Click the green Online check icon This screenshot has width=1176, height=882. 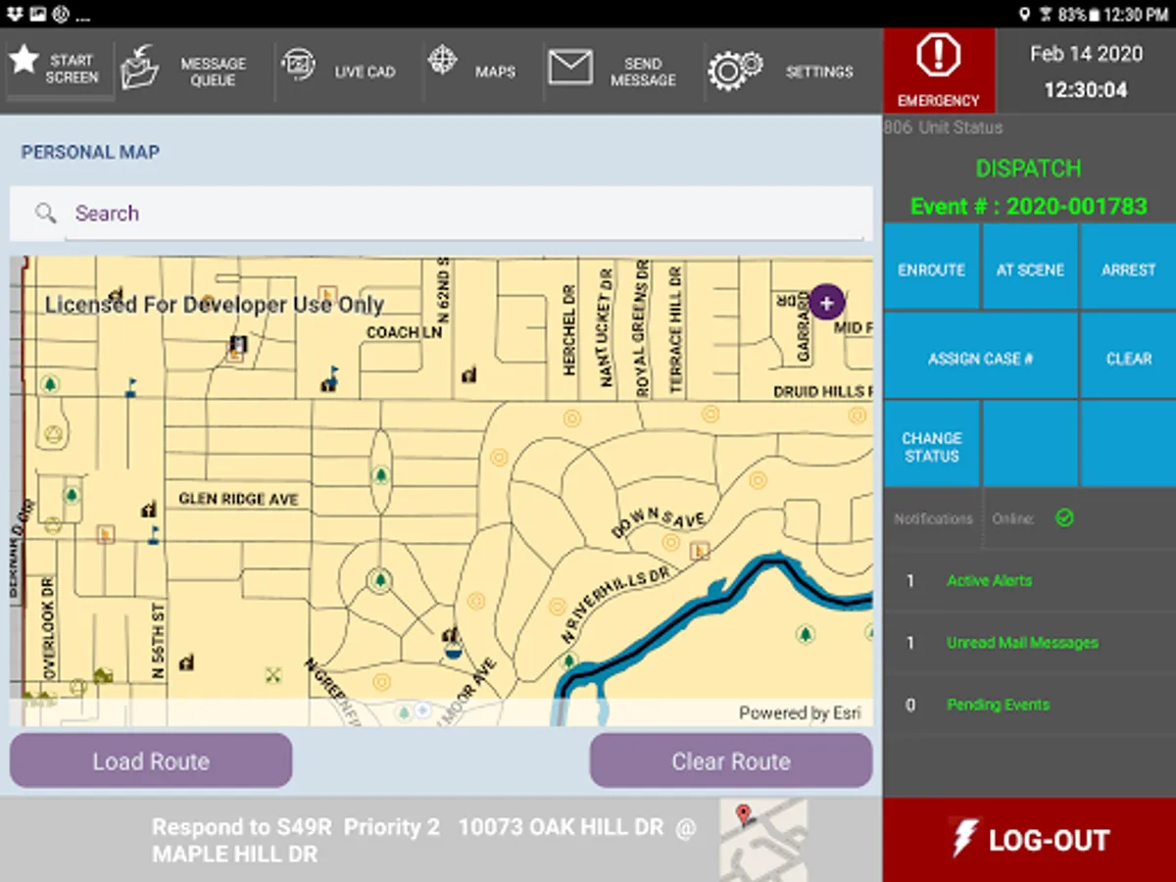(x=1064, y=517)
